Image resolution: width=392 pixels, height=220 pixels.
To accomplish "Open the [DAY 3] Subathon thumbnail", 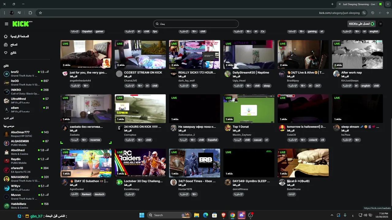I will 86,163.
